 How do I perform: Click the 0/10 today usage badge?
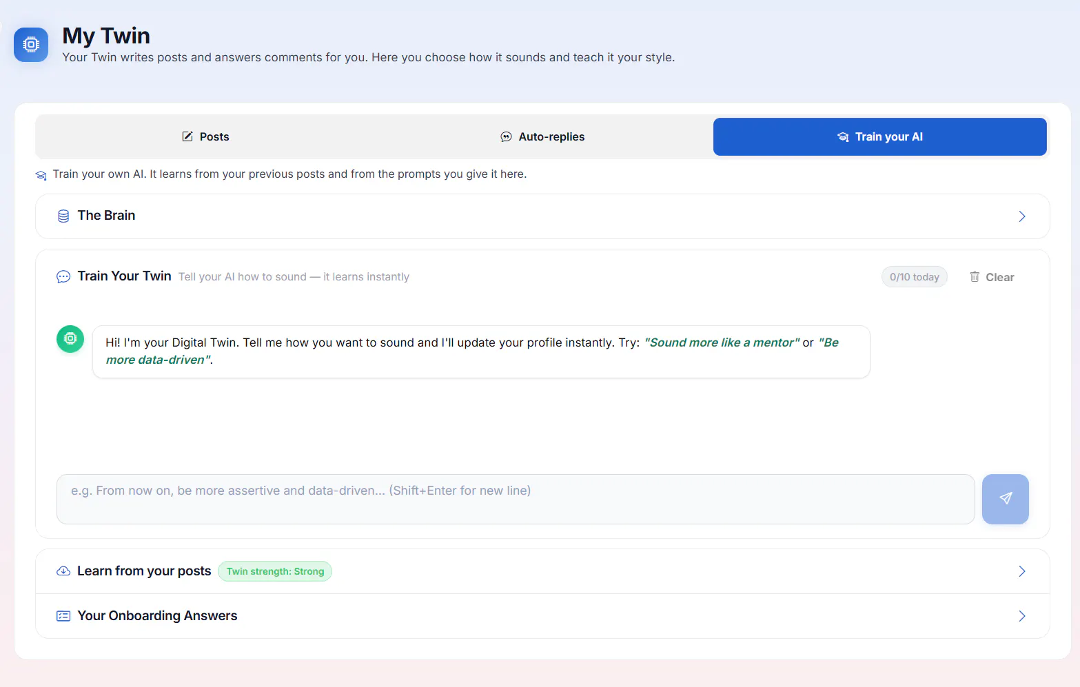(914, 277)
